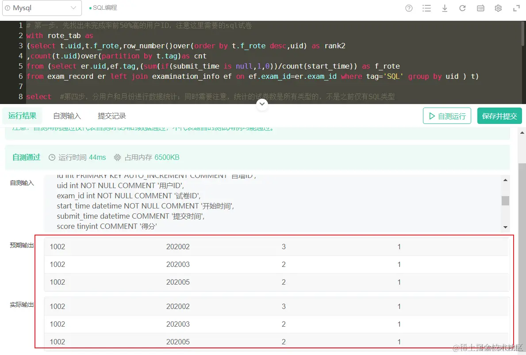Click the 'exam_id int NOT NULL' line

(128, 196)
